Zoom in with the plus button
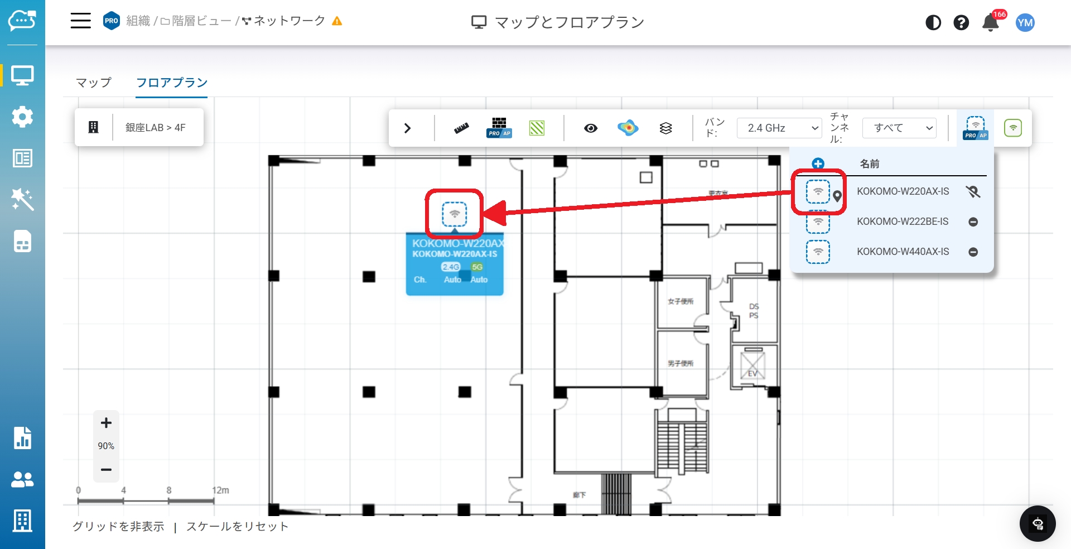Viewport: 1071px width, 549px height. (x=106, y=423)
